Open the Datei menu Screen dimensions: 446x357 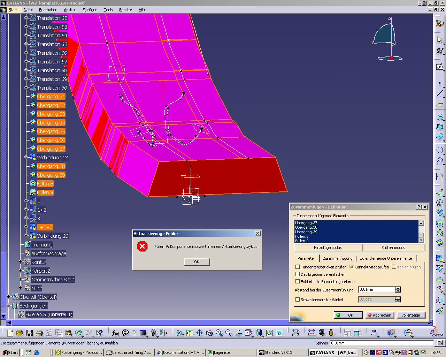[x=28, y=10]
